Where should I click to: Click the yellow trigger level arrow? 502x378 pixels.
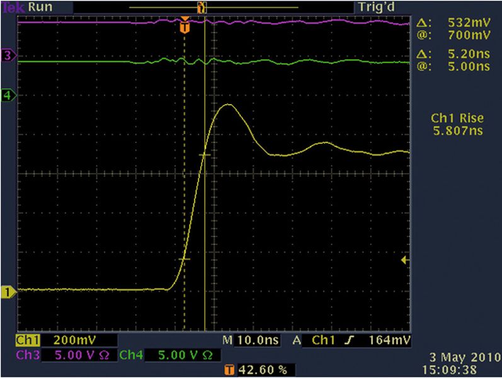click(405, 260)
